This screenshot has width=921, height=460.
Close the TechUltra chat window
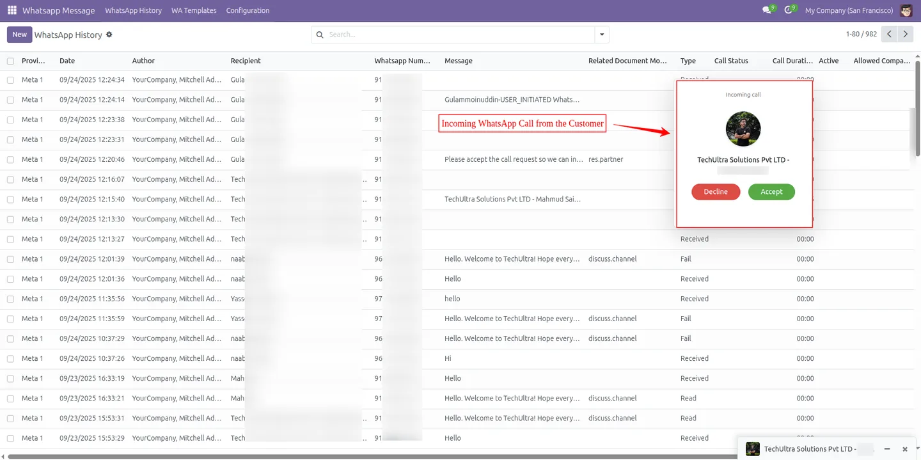(x=905, y=449)
